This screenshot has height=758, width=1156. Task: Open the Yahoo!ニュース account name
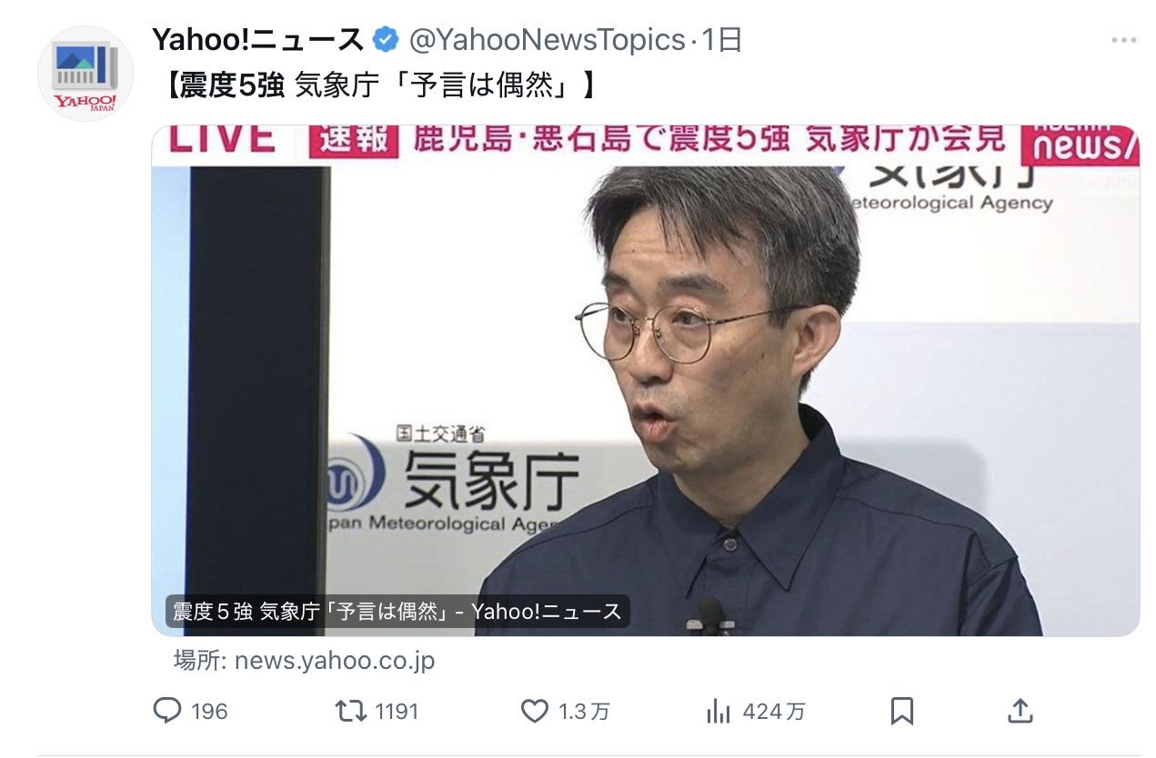[x=258, y=40]
